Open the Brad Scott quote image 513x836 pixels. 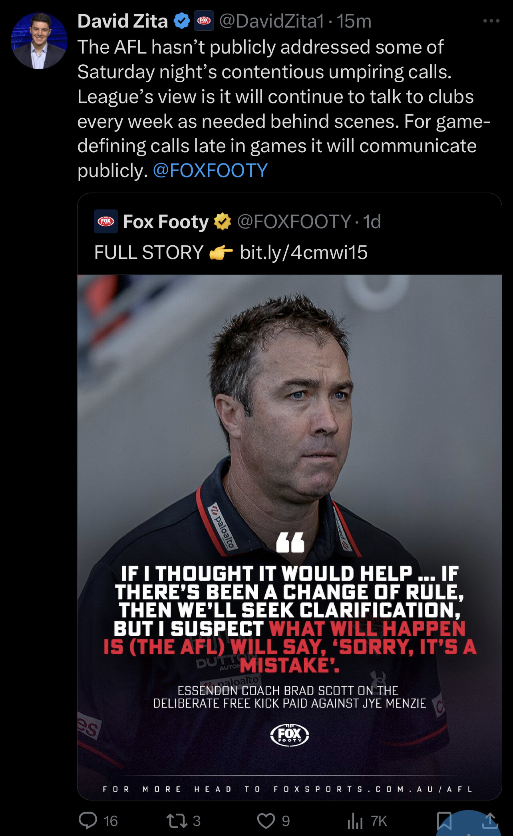point(290,537)
